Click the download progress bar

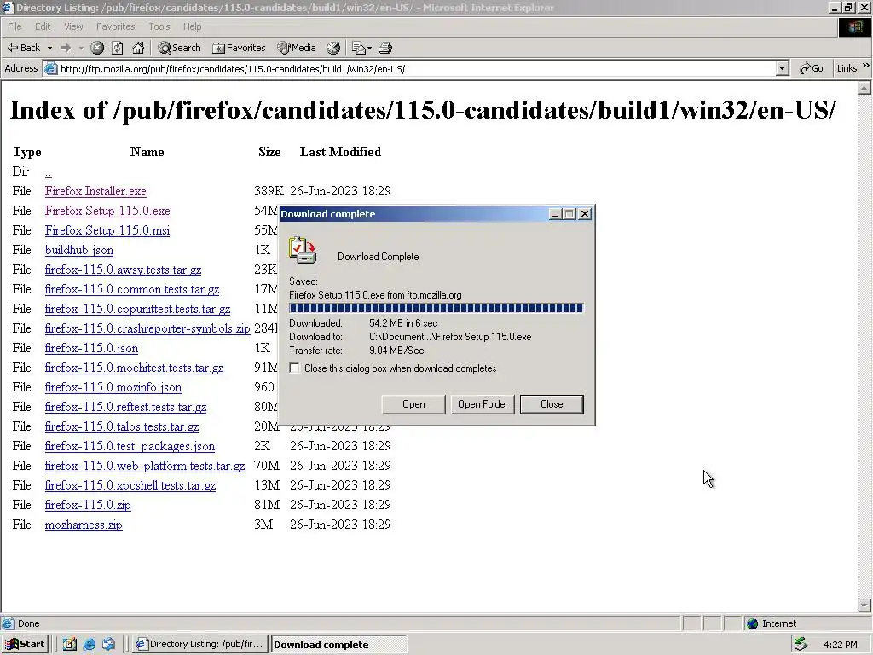point(436,309)
